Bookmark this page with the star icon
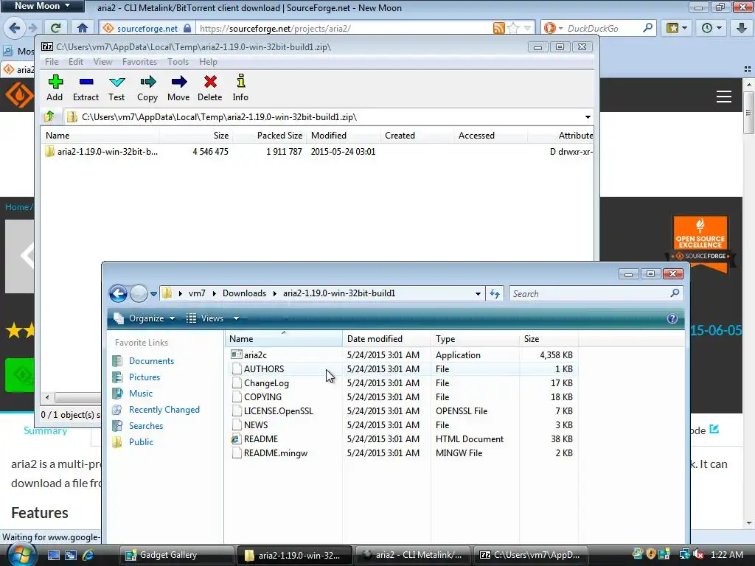The image size is (755, 566). coord(513,28)
